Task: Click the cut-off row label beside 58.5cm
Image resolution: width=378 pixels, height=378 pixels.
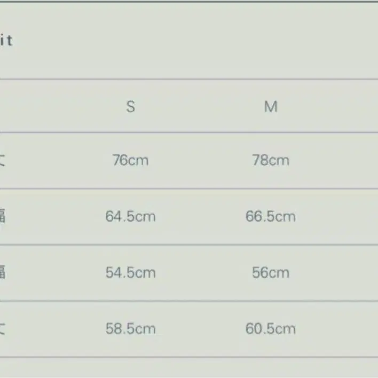Action: pos(3,328)
